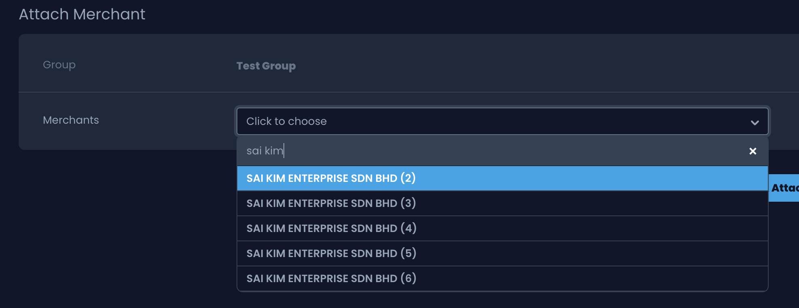Clear the merchant search text with X
Image resolution: width=799 pixels, height=308 pixels.
[752, 151]
